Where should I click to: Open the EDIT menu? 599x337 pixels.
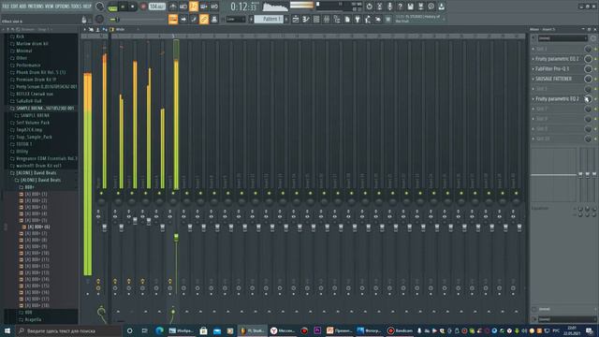(15, 7)
